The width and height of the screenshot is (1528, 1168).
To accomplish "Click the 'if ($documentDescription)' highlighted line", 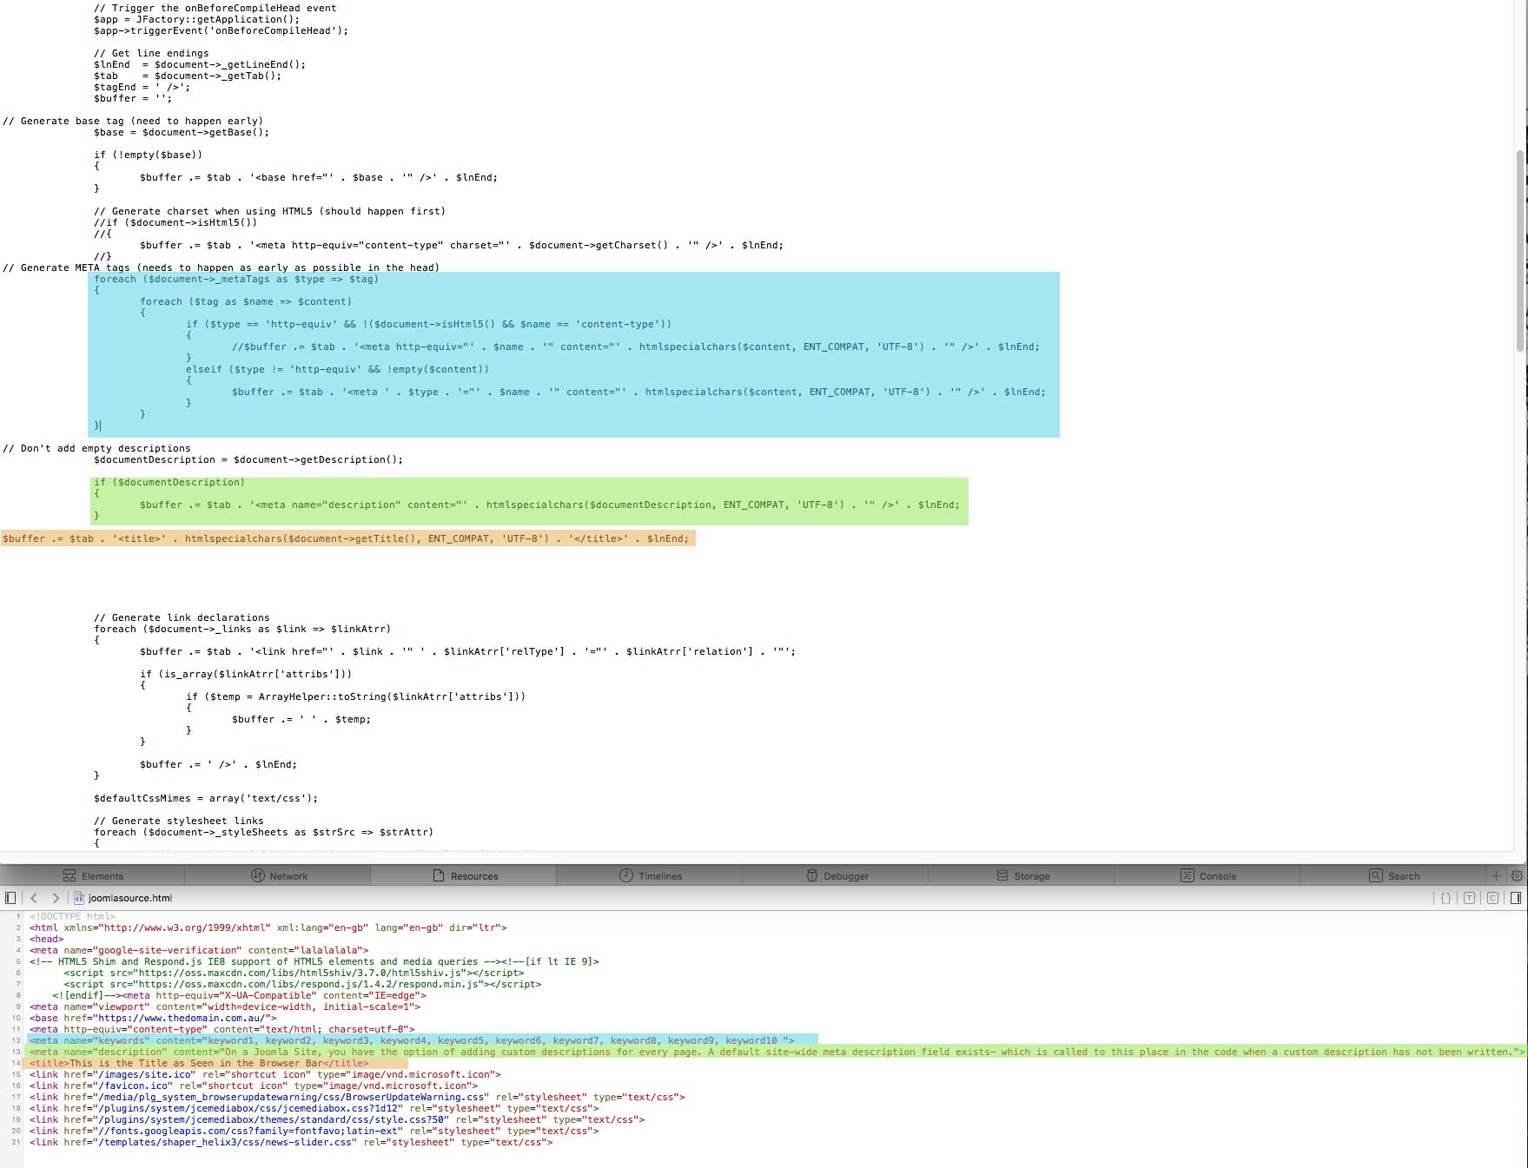I will [x=169, y=482].
